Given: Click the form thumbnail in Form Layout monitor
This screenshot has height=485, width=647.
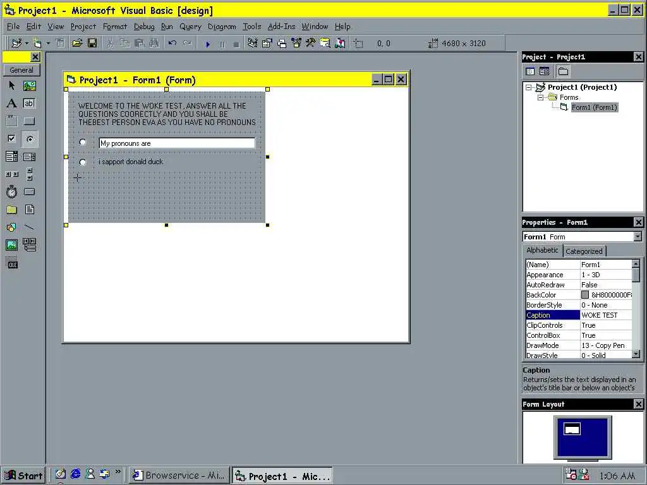Looking at the screenshot, I should 572,429.
